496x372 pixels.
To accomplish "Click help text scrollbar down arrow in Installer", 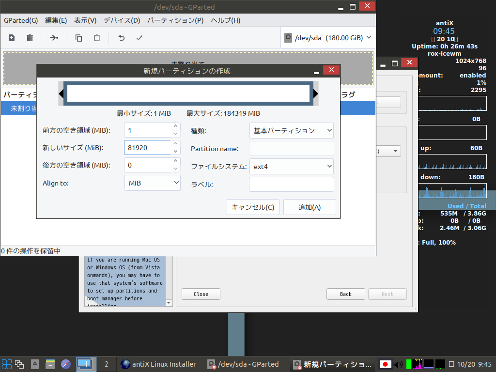I will 169,303.
